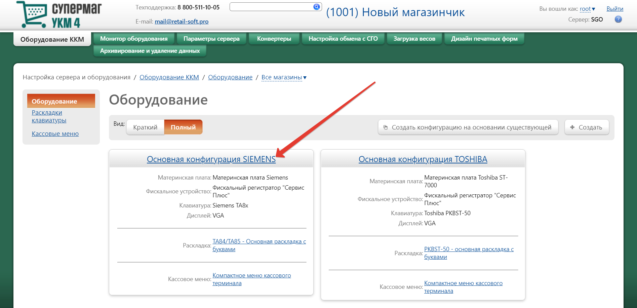
Task: Open Компактное меню in the TOSHIBA card
Action: pos(464,287)
